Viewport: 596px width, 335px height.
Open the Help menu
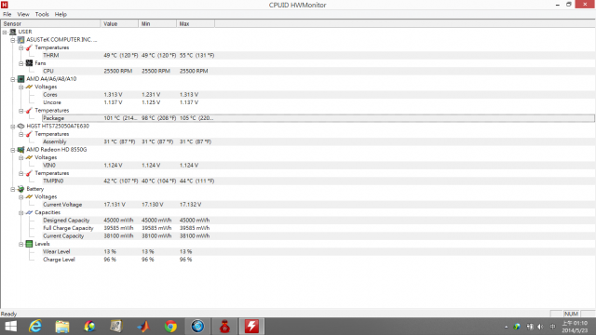click(x=61, y=15)
